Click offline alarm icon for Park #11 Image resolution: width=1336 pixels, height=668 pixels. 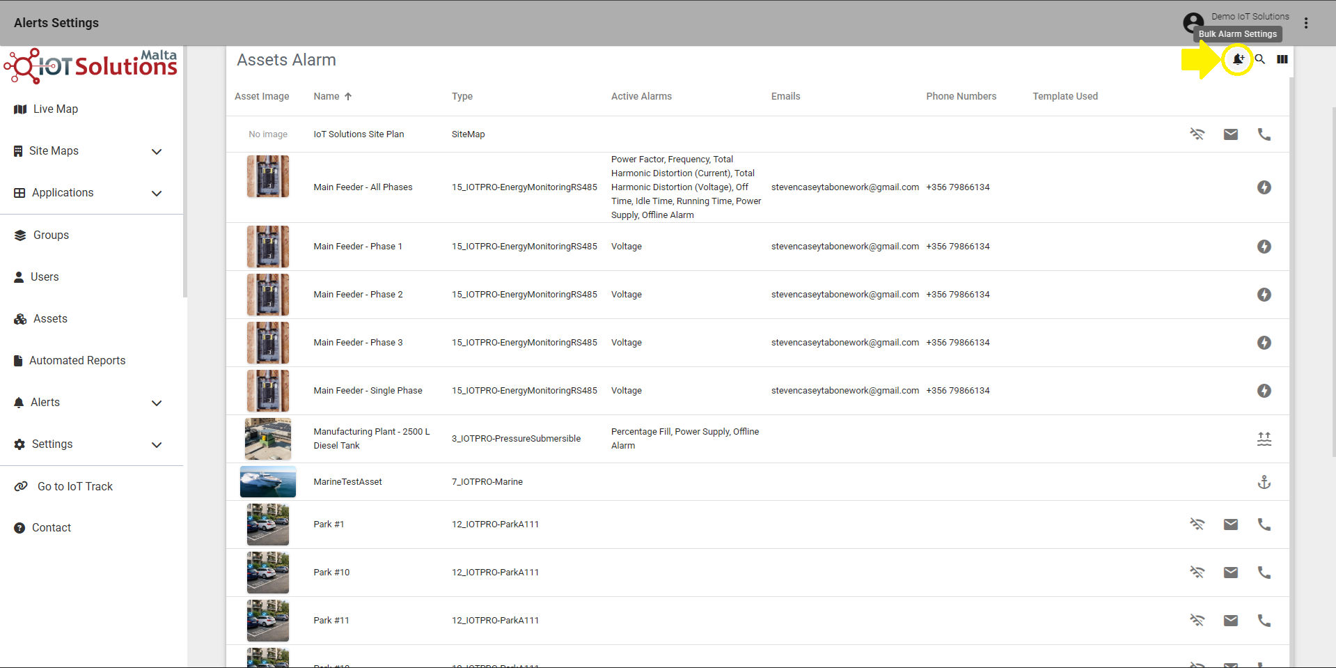click(x=1197, y=621)
